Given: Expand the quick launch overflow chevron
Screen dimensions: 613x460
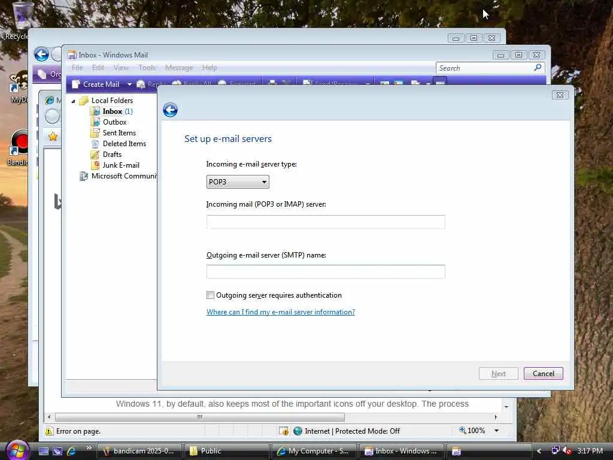Looking at the screenshot, I should [x=89, y=448].
